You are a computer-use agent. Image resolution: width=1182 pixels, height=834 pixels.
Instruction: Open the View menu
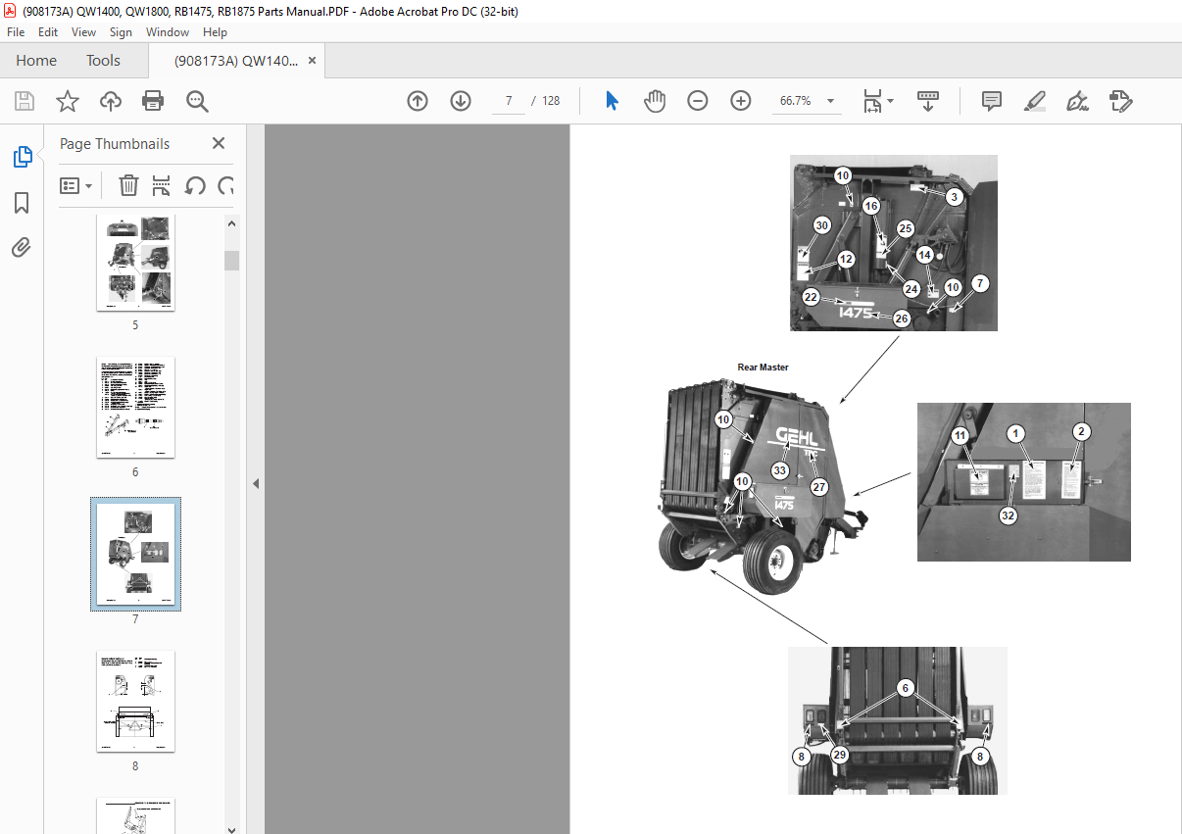click(x=84, y=32)
